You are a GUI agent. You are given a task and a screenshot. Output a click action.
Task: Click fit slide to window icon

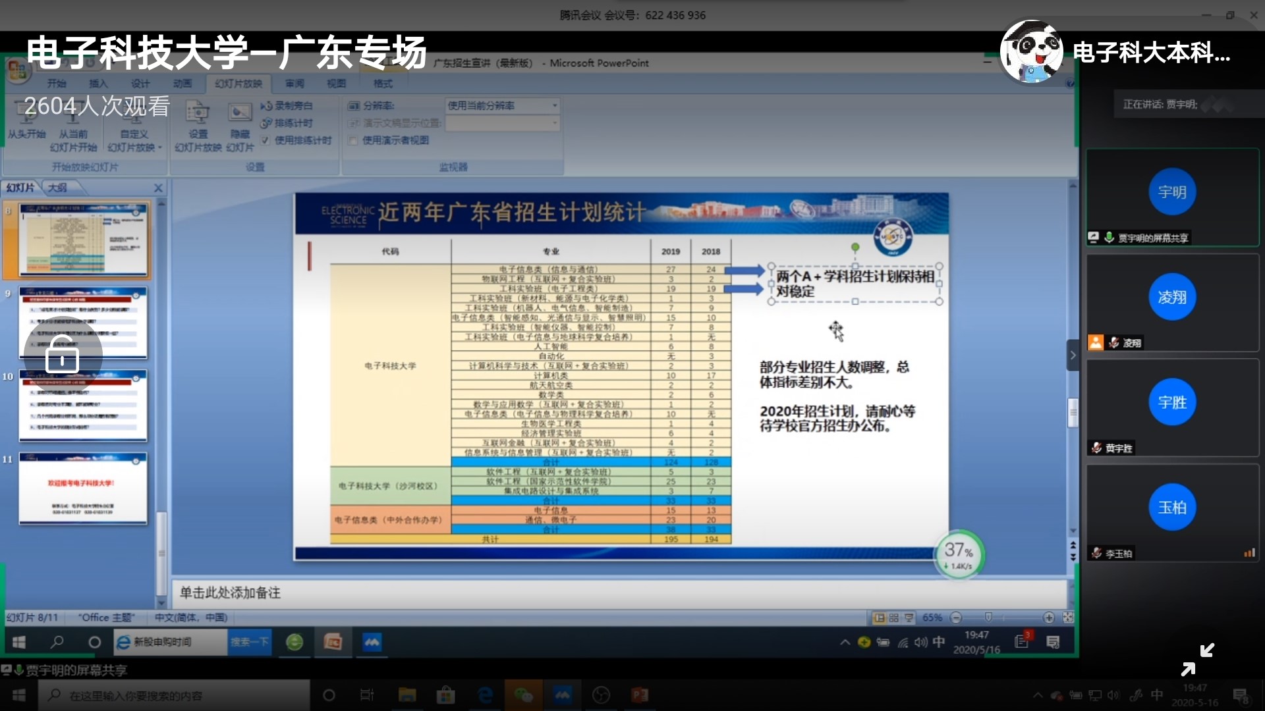click(x=1068, y=618)
